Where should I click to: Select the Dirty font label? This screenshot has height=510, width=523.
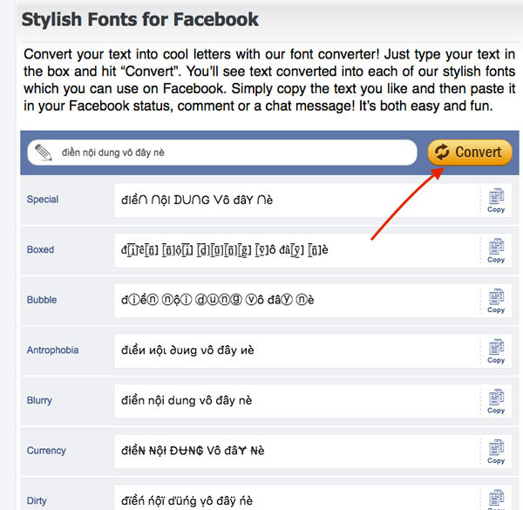click(37, 500)
